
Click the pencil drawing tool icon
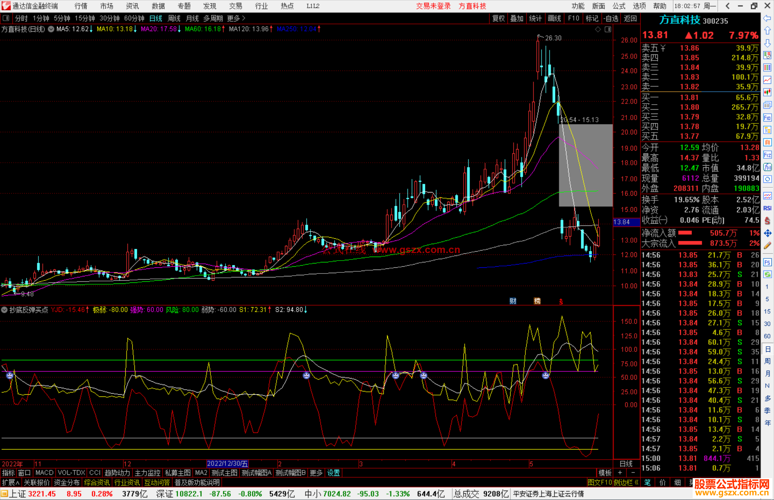(767, 246)
